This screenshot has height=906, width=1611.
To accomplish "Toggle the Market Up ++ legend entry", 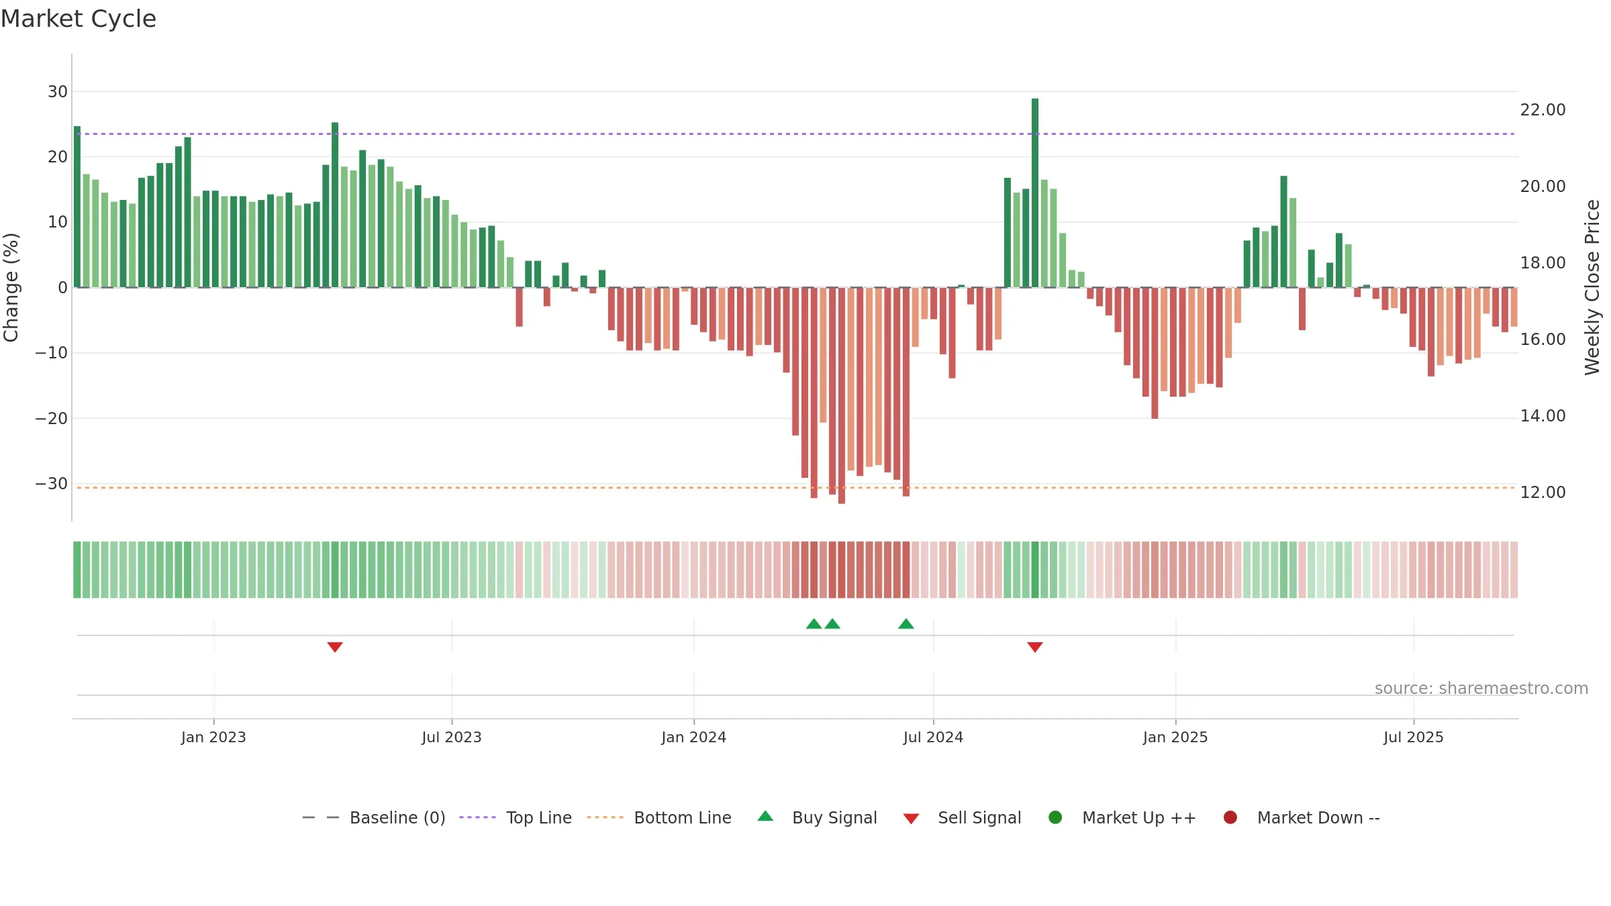I will point(1122,817).
